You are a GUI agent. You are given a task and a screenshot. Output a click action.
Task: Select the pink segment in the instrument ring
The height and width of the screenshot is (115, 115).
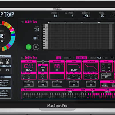12,30
